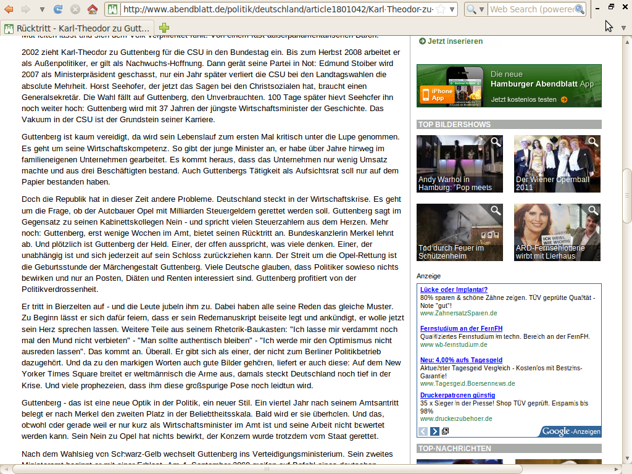Click the TOP BILDERSHOWS section header
The width and height of the screenshot is (632, 474).
pyautogui.click(x=509, y=125)
